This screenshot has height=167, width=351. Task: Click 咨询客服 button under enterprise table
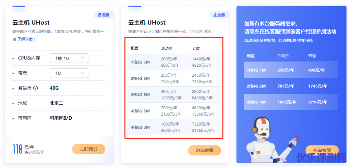[204, 151]
